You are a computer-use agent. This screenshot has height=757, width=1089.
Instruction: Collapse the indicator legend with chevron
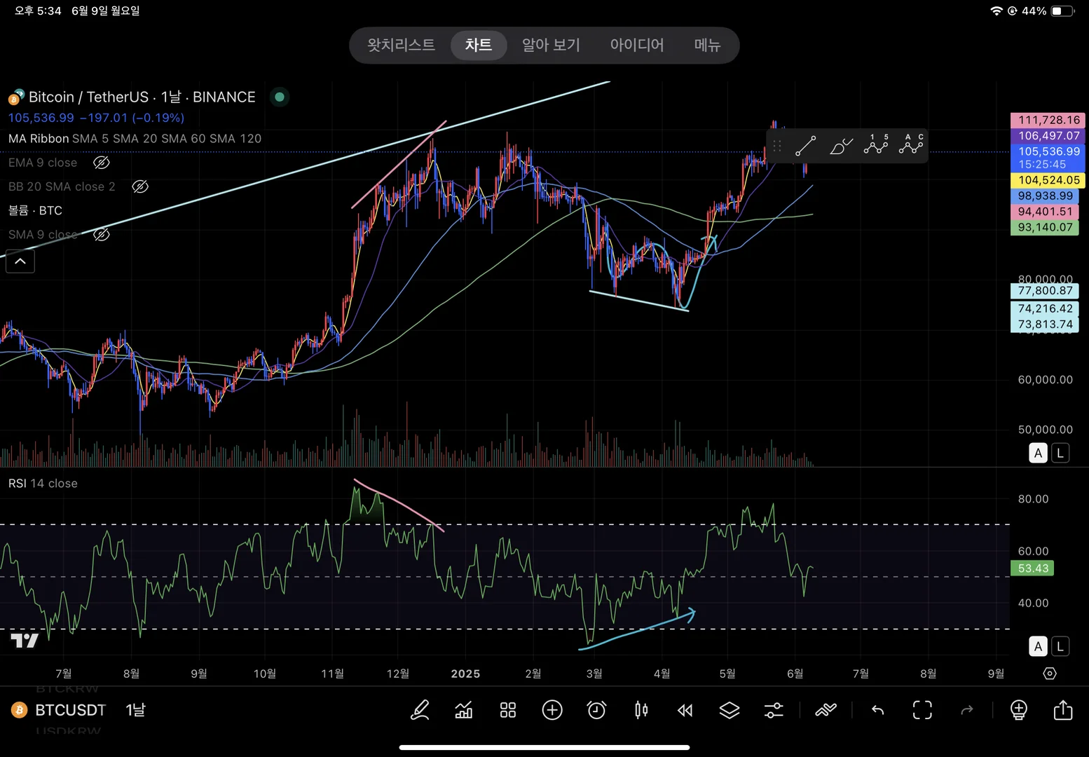(x=20, y=261)
